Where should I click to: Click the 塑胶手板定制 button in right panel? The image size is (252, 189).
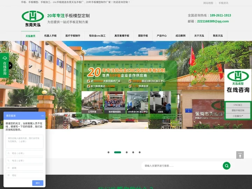coord(238,110)
